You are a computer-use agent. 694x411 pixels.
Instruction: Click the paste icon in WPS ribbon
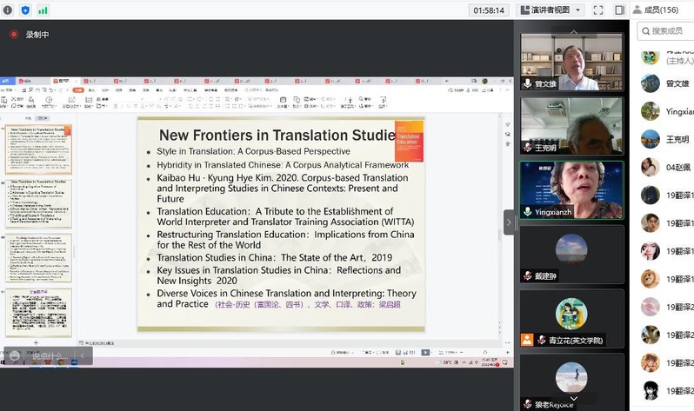[4, 102]
